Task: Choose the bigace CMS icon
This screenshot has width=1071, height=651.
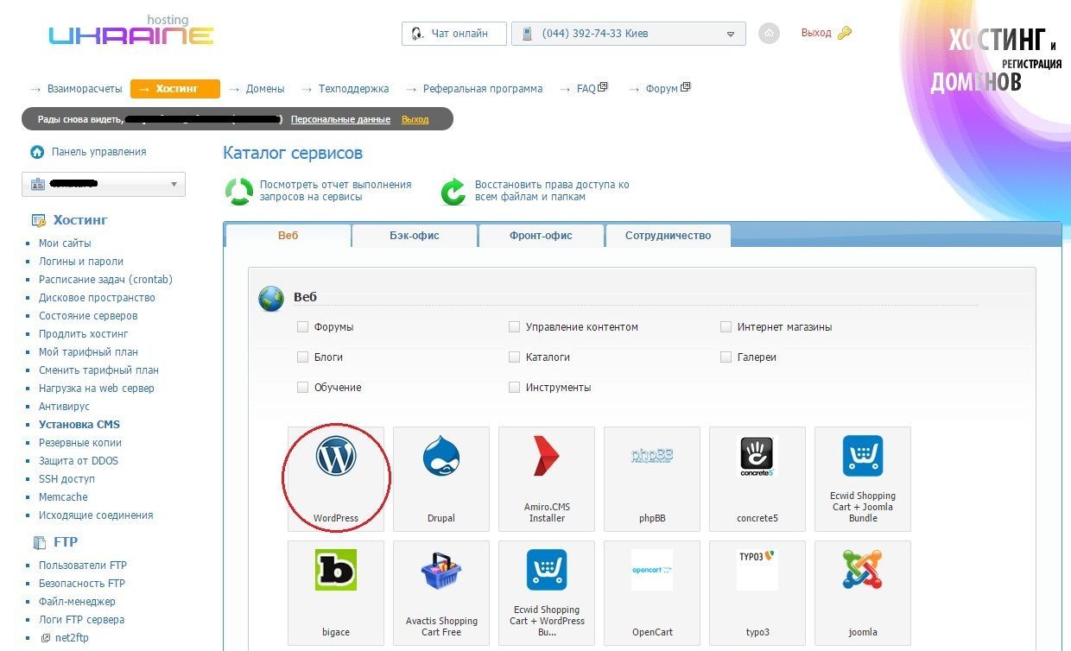Action: [336, 570]
